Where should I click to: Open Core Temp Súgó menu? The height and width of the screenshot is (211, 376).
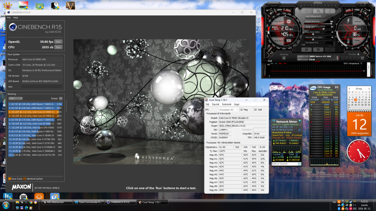pyautogui.click(x=236, y=104)
